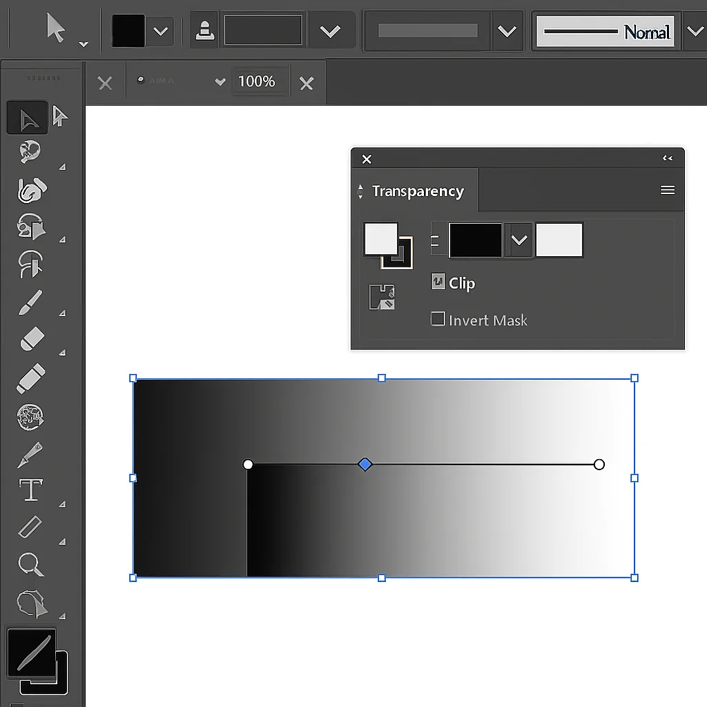Close the document tab after 100%

tap(306, 84)
